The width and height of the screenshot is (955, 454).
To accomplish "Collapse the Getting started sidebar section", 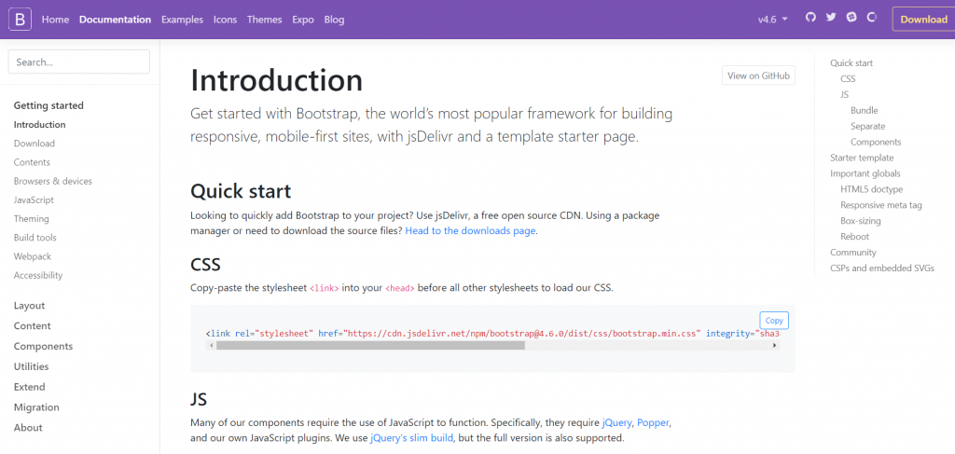I will pyautogui.click(x=48, y=105).
